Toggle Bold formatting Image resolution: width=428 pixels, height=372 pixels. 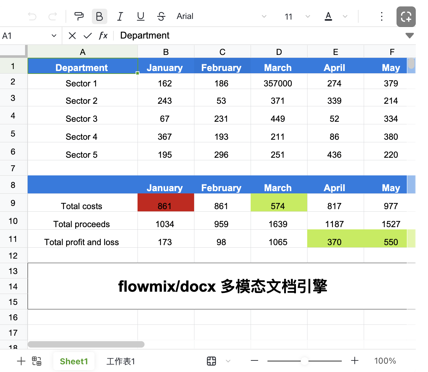pos(99,16)
